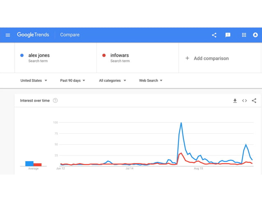The image size is (262, 202).
Task: Share the Interest over time chart
Action: point(254,101)
